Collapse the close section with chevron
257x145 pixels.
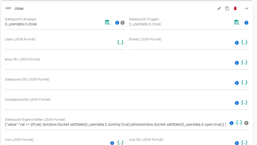click(246, 8)
